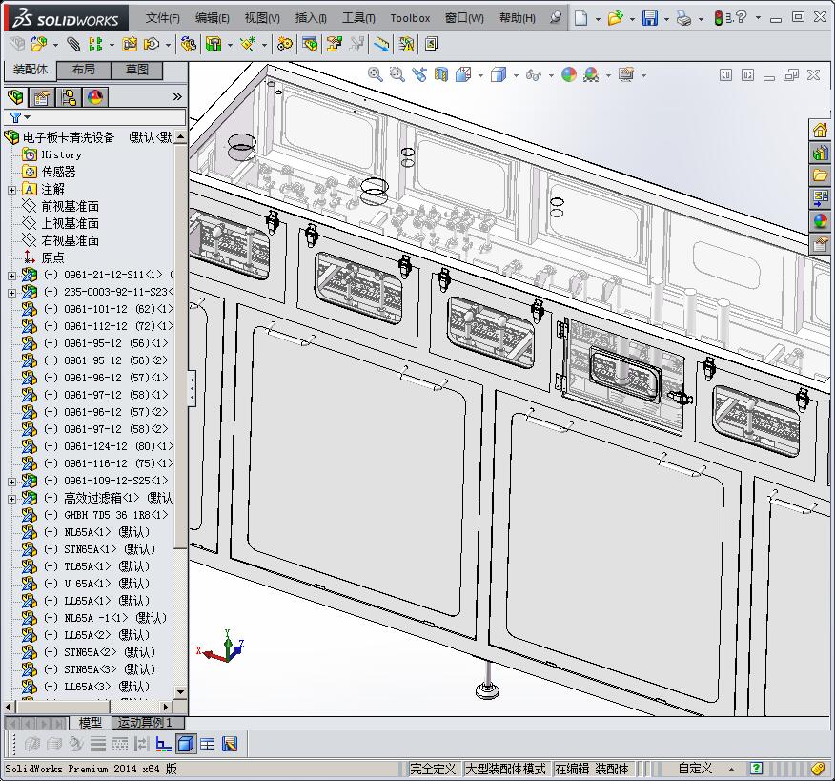Click the Edit Appearance color sphere icon
This screenshot has width=835, height=781.
[568, 74]
